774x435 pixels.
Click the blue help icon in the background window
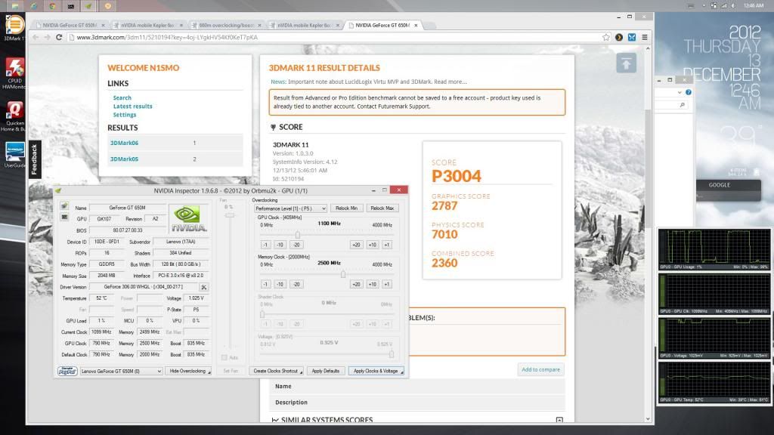coord(688,92)
